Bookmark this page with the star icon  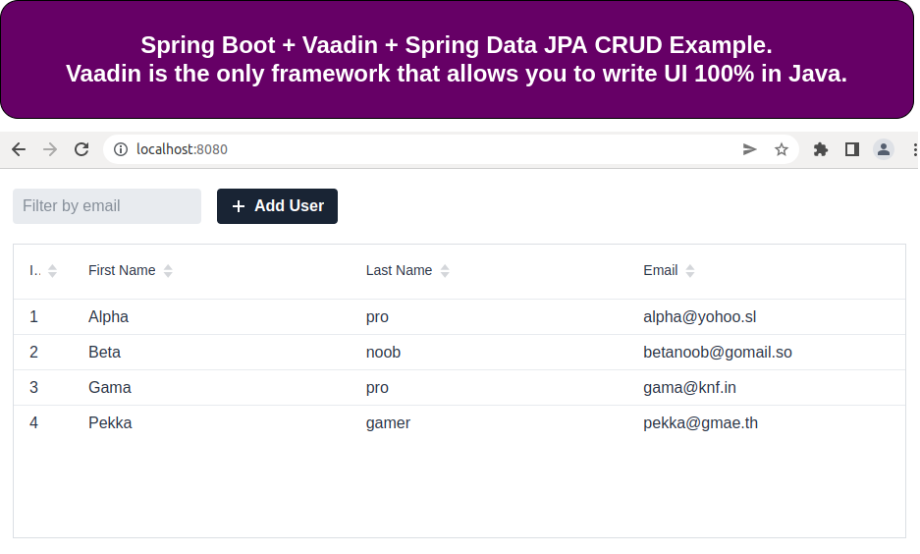[x=782, y=149]
